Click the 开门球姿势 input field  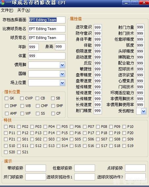click(x=36, y=177)
